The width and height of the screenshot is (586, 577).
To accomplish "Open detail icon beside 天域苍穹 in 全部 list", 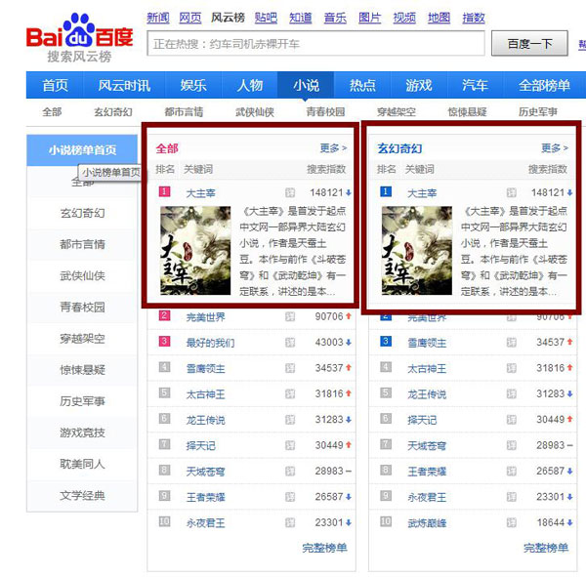I will click(290, 472).
